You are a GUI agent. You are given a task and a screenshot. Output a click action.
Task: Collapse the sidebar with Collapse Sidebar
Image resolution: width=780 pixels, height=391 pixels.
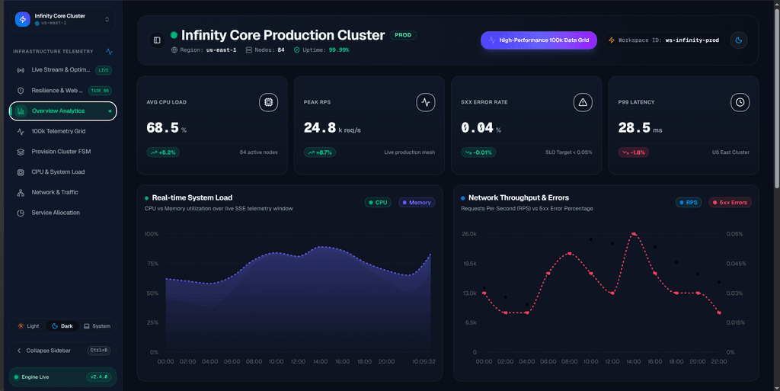click(62, 351)
